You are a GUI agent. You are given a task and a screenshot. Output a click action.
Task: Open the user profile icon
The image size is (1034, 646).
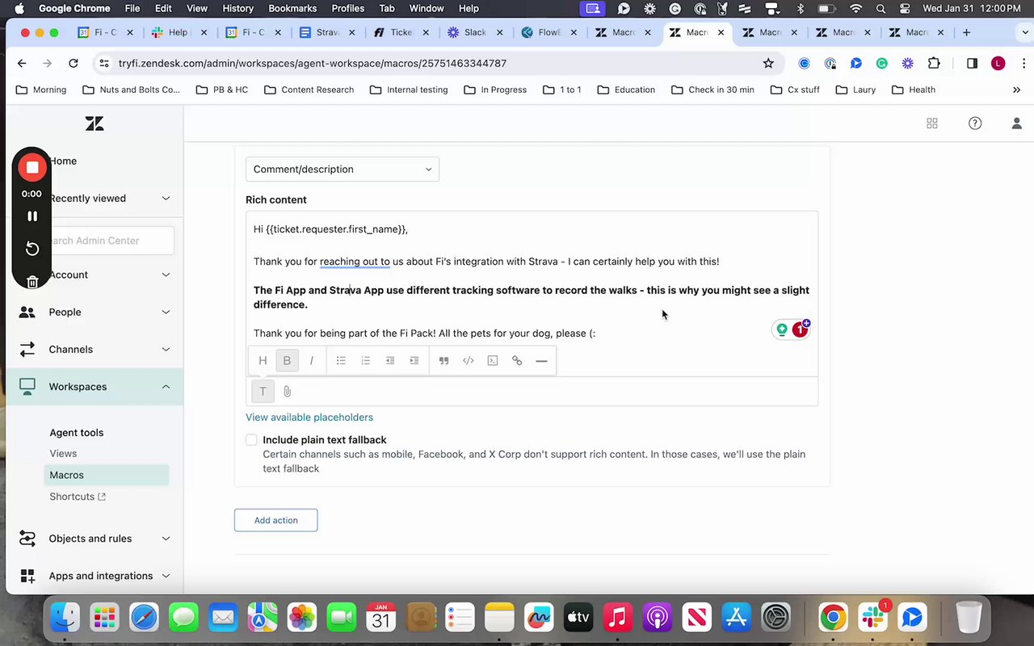coord(1017,124)
